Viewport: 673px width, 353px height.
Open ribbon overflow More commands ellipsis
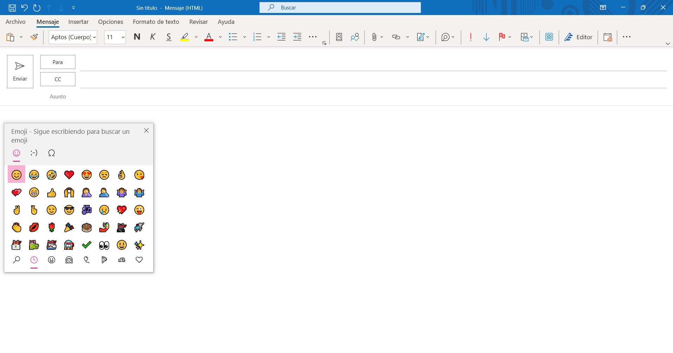coord(627,37)
